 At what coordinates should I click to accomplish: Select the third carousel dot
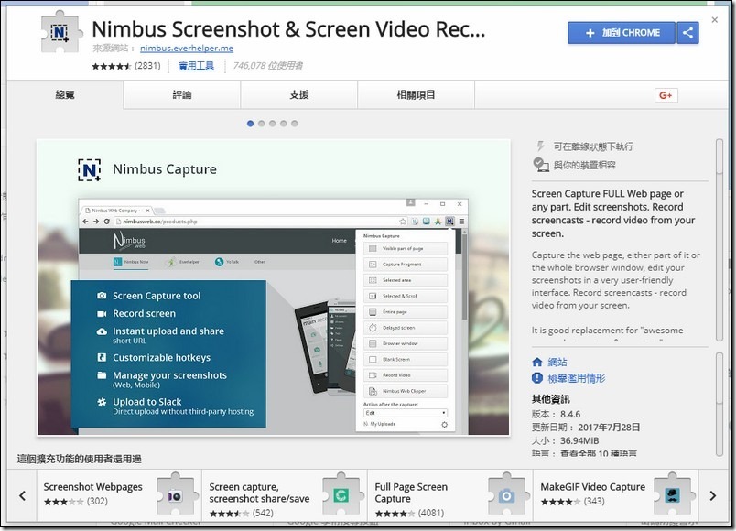(272, 124)
